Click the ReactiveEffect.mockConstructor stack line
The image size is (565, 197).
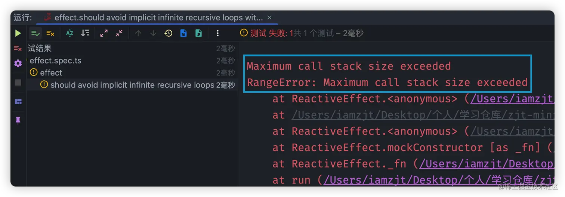click(x=413, y=148)
